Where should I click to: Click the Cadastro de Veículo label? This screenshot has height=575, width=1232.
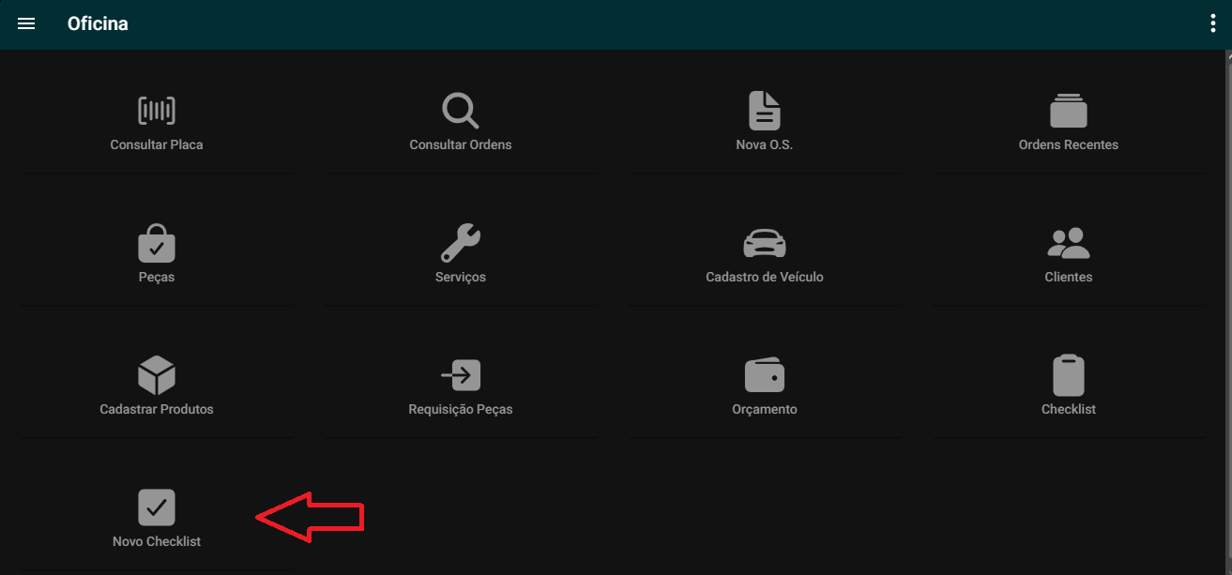764,278
